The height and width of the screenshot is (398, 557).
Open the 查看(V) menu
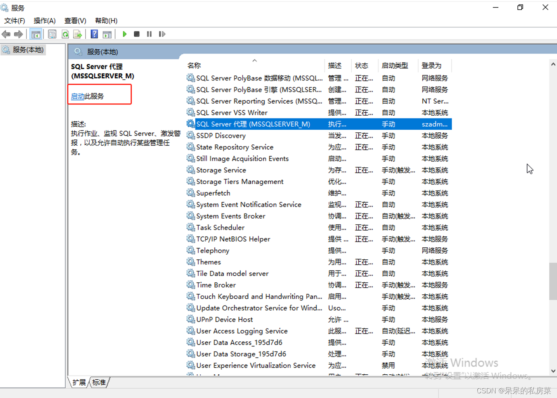point(75,21)
